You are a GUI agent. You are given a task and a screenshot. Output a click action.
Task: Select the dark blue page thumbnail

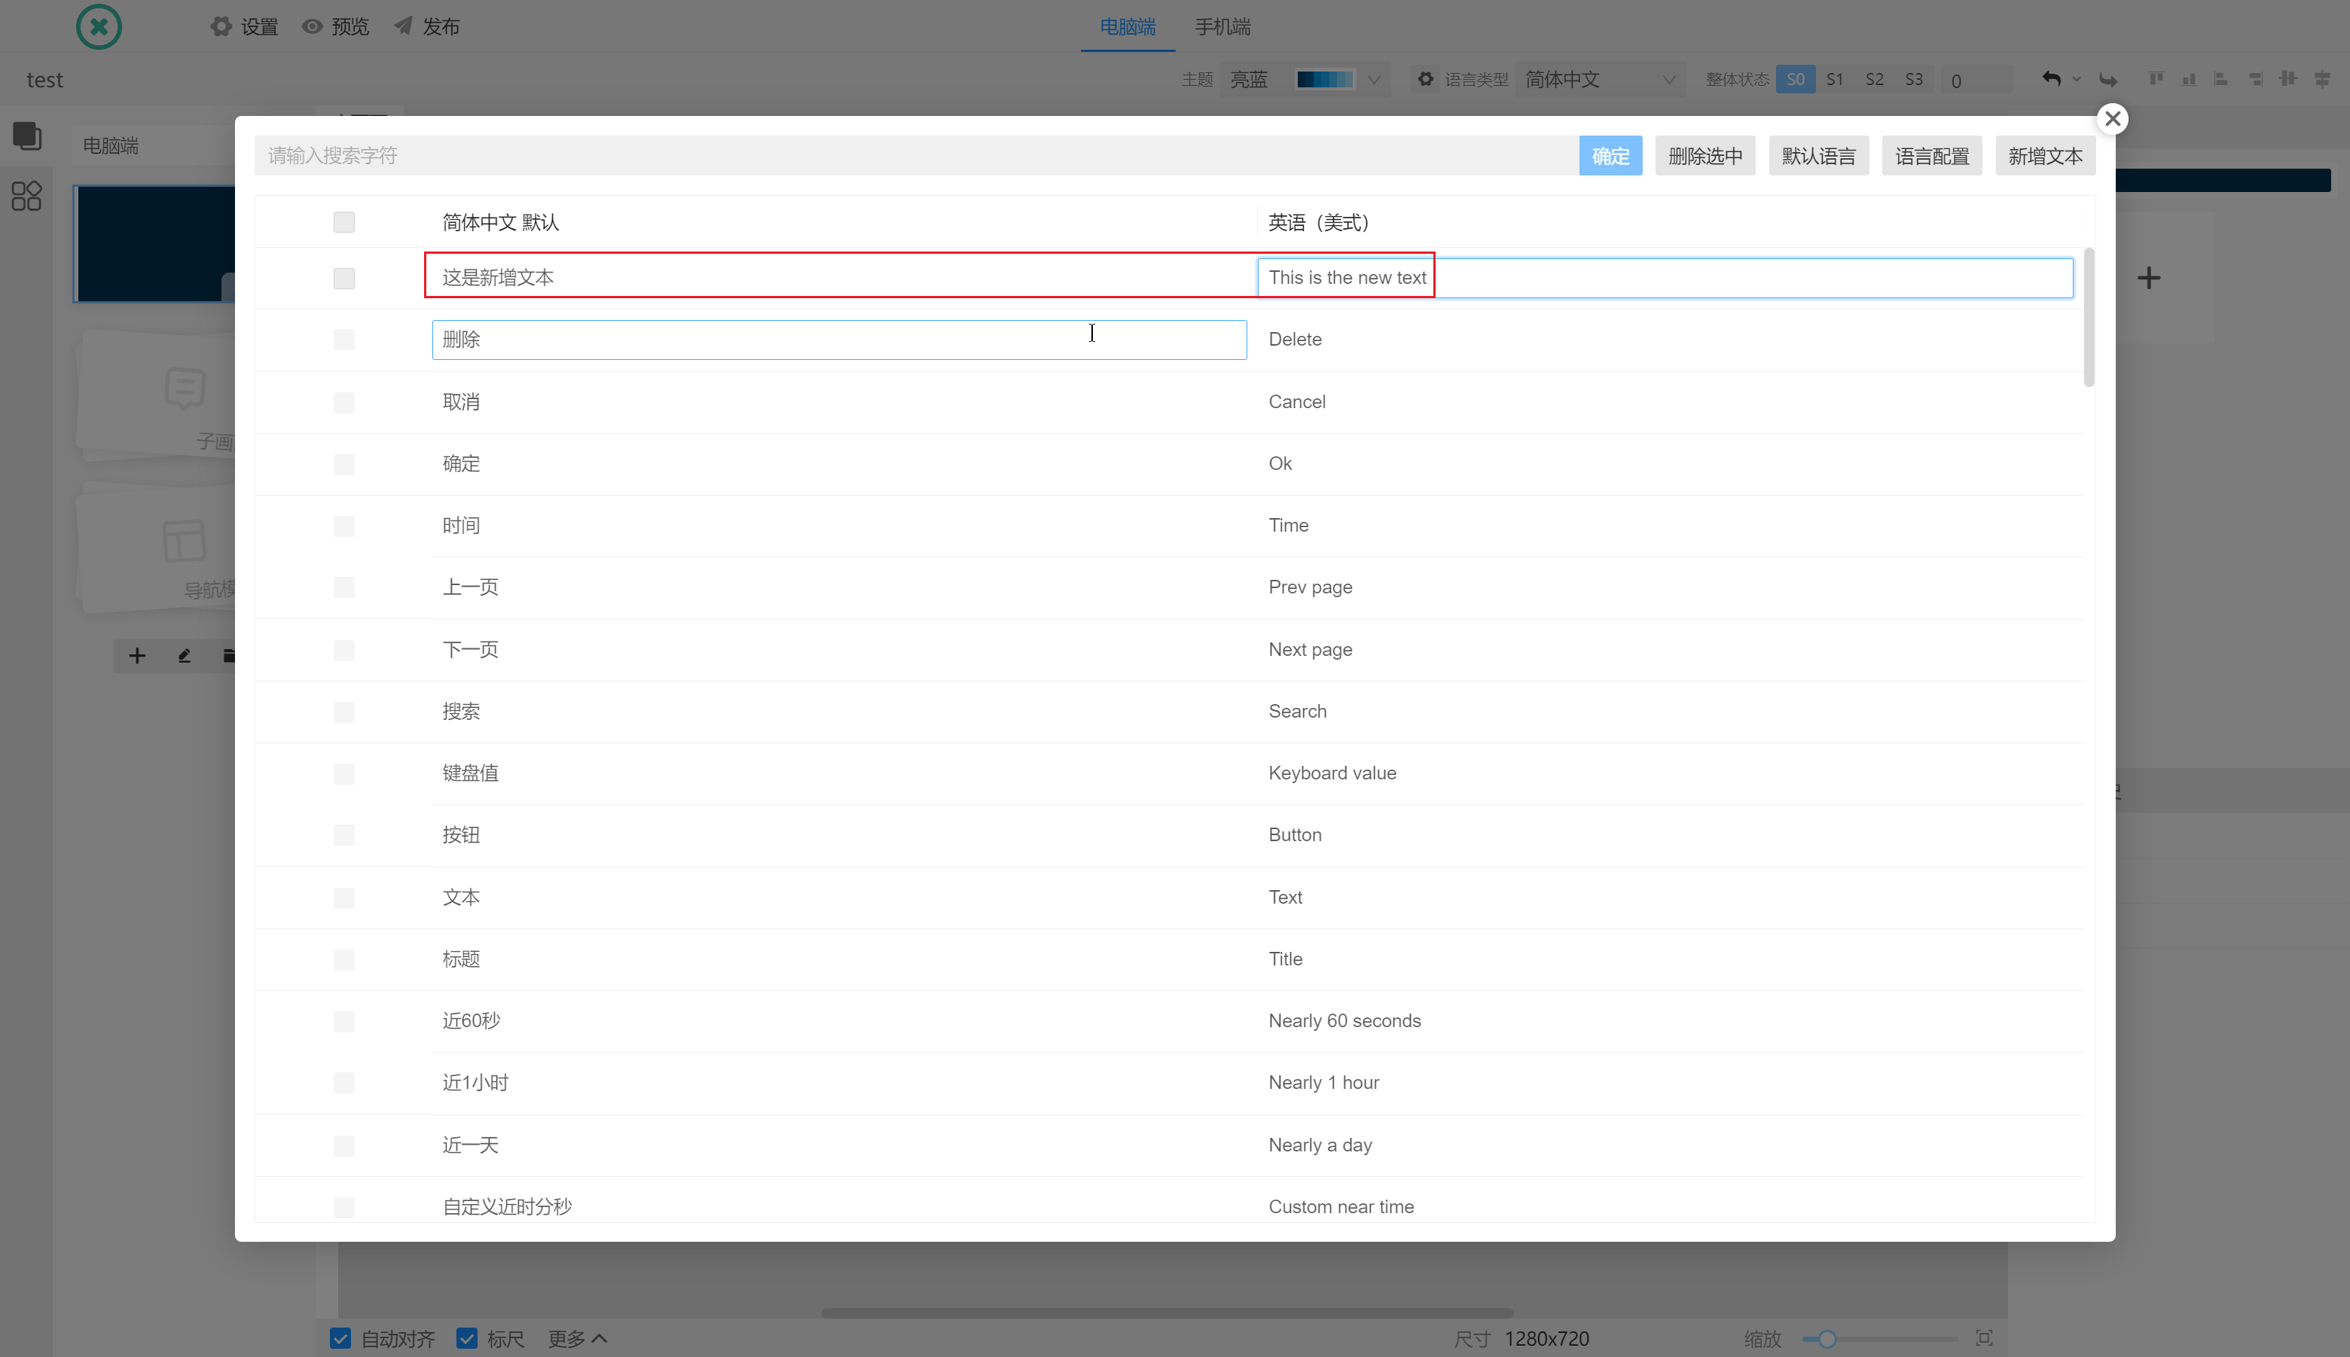[x=154, y=244]
